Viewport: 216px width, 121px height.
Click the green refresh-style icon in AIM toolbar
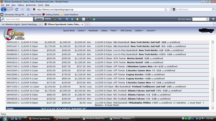[x=94, y=19]
